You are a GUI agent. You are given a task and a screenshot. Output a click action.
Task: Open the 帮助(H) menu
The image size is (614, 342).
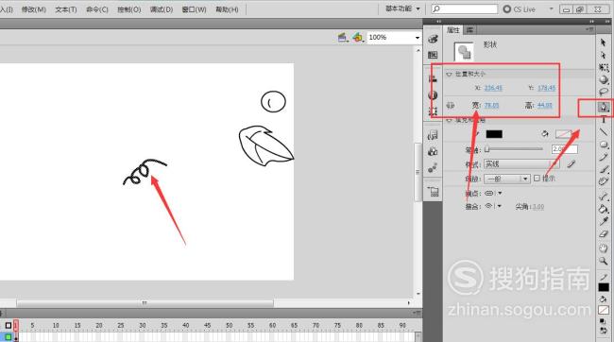[x=227, y=9]
